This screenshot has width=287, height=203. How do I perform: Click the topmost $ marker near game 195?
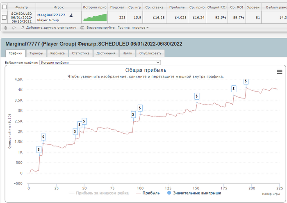[x=246, y=81]
